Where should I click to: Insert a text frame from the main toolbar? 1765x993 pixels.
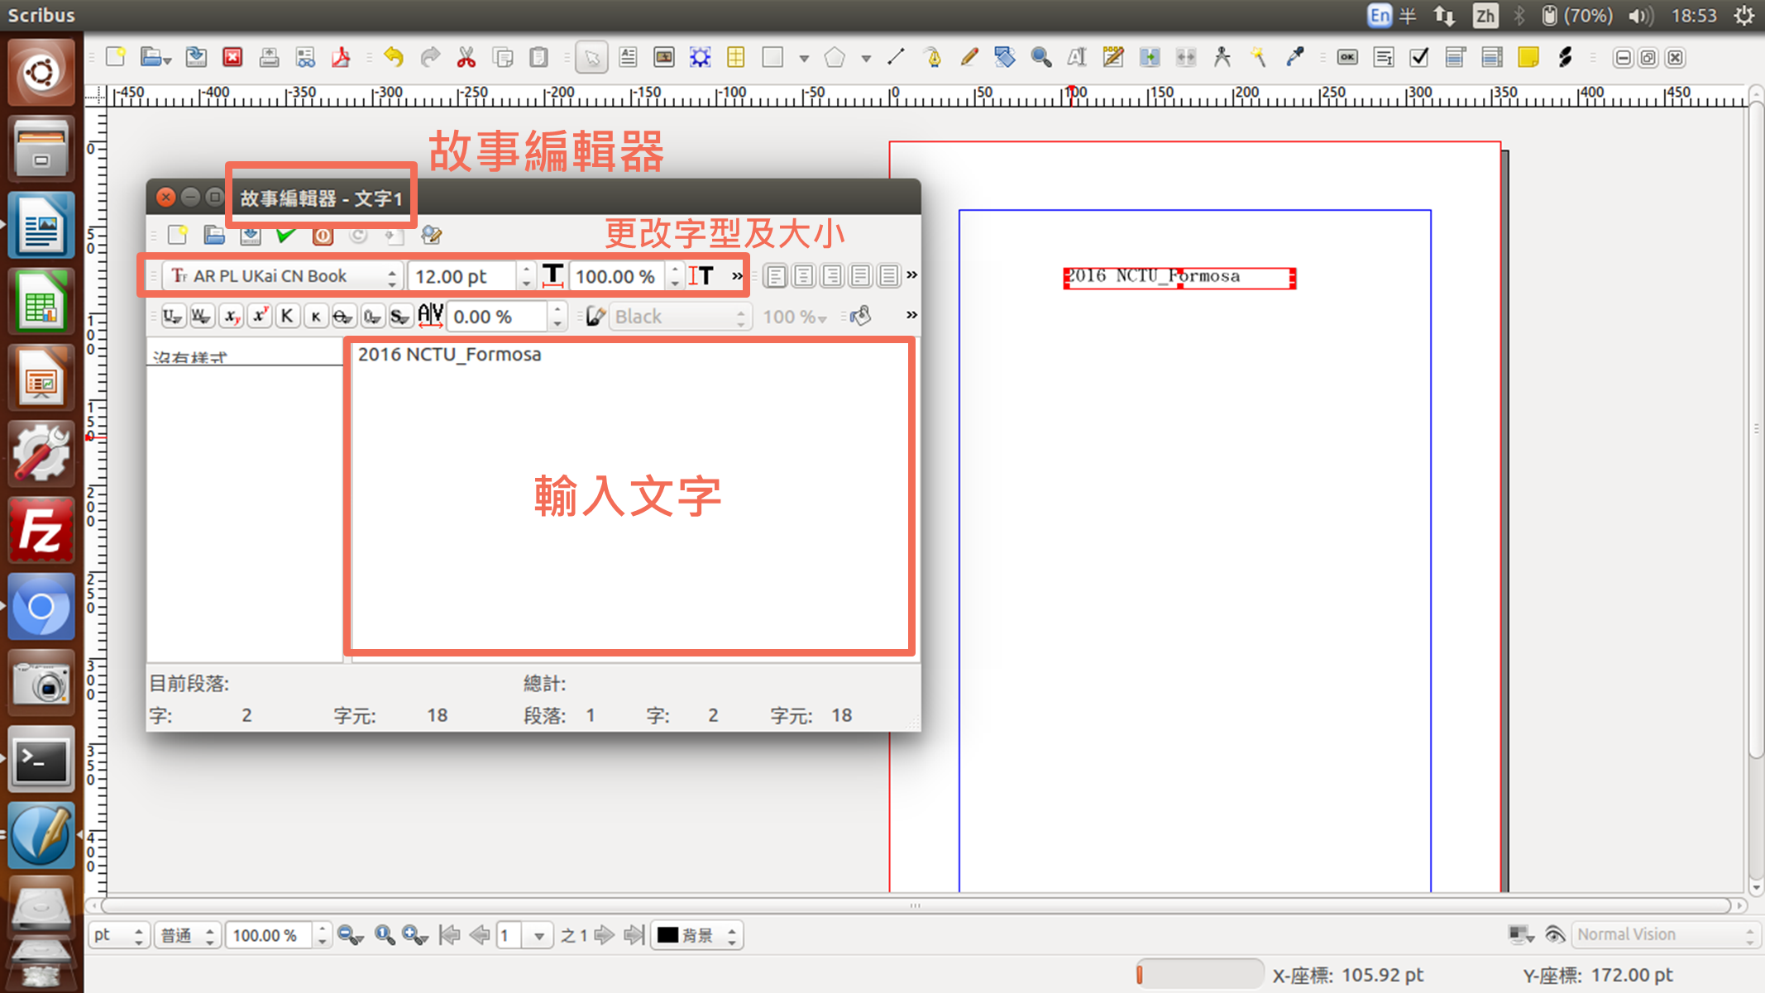pyautogui.click(x=628, y=57)
